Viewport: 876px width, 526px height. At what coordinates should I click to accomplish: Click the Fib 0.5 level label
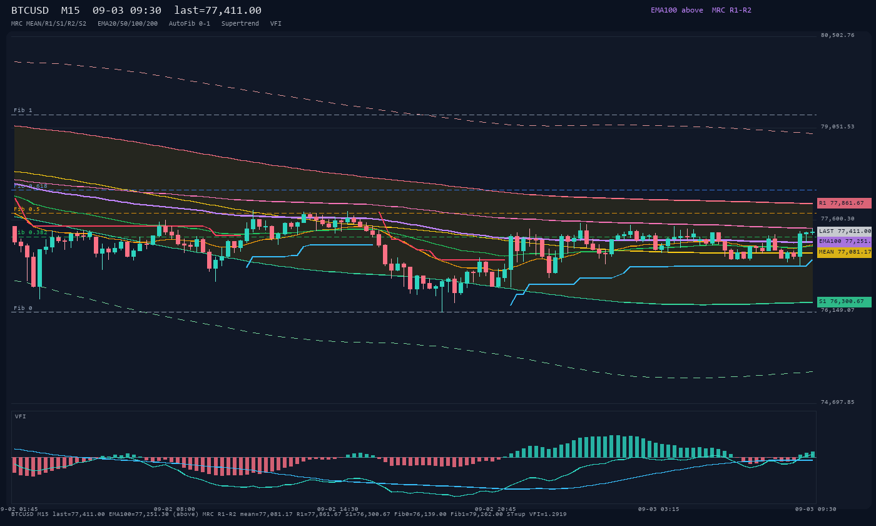[x=27, y=209]
